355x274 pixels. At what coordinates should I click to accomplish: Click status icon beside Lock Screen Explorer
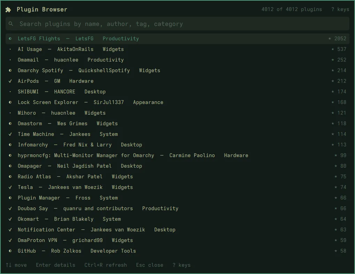[10, 102]
